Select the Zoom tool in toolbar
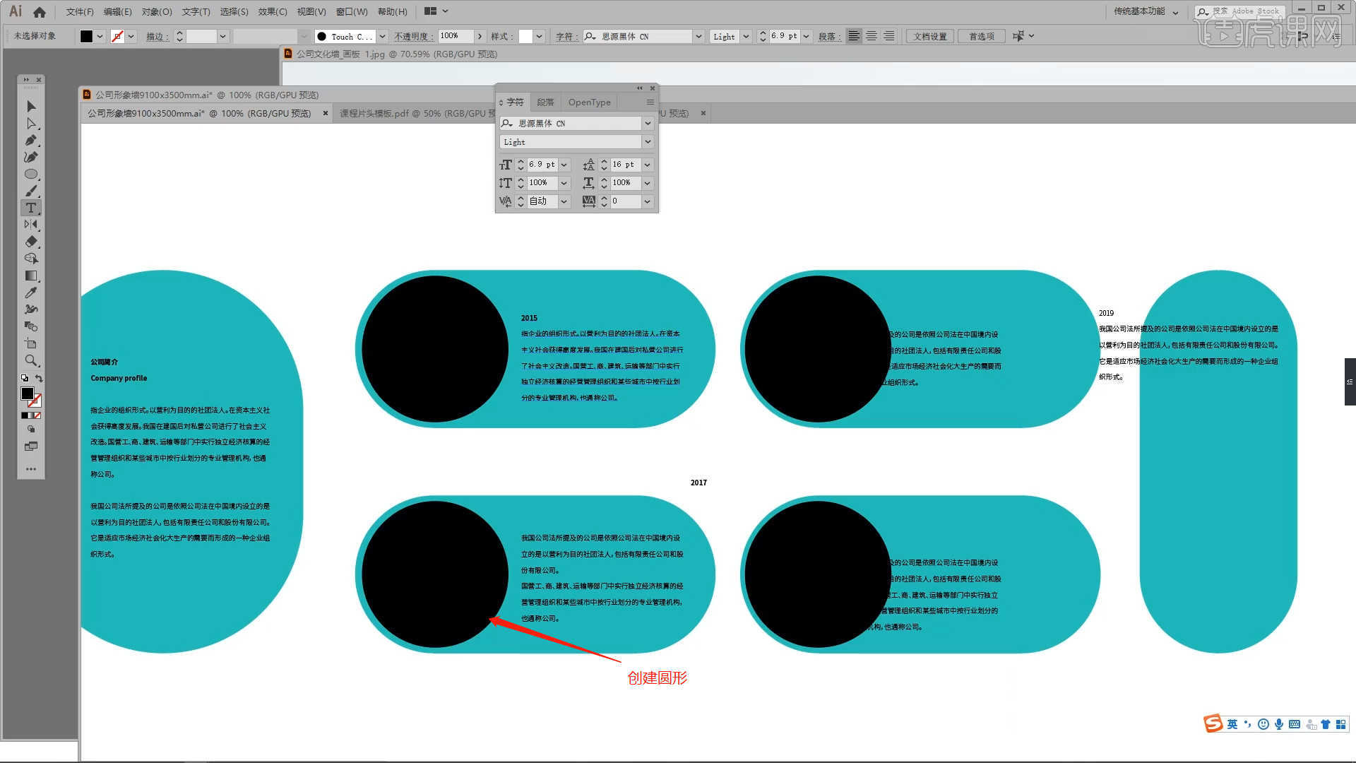 tap(30, 360)
